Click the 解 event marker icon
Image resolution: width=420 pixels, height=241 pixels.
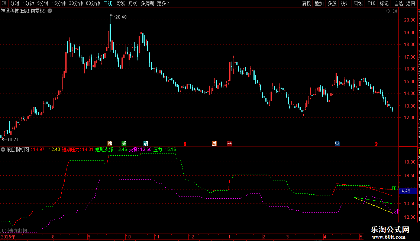(146, 143)
